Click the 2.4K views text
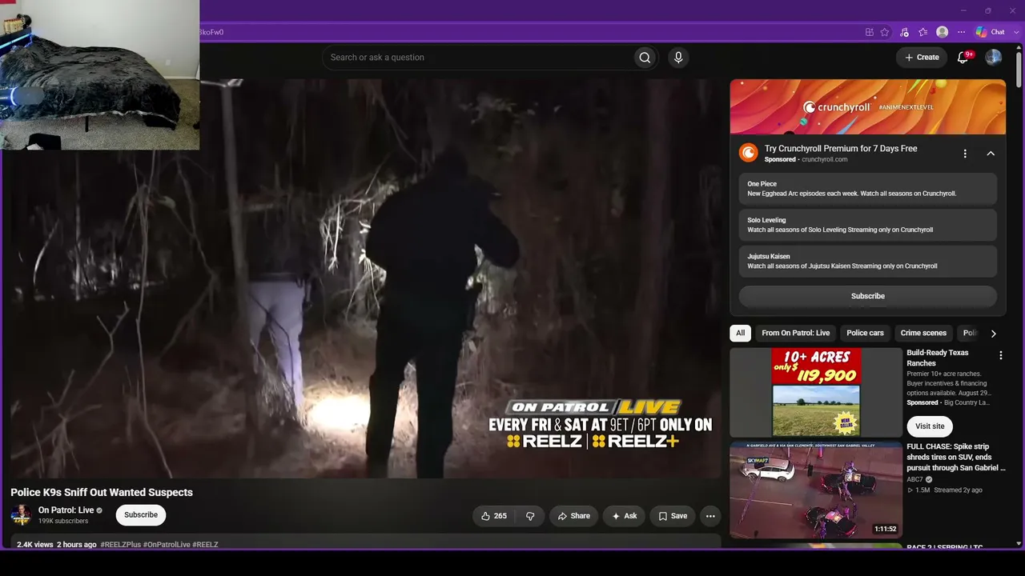Viewport: 1025px width, 576px height. click(35, 545)
